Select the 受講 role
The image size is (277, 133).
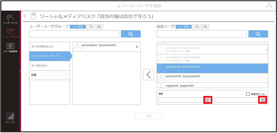[50, 75]
